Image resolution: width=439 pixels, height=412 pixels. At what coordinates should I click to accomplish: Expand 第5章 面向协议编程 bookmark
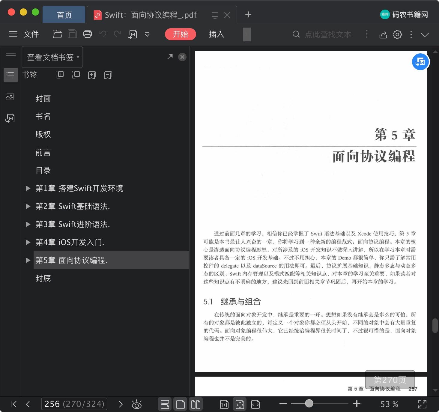click(28, 260)
